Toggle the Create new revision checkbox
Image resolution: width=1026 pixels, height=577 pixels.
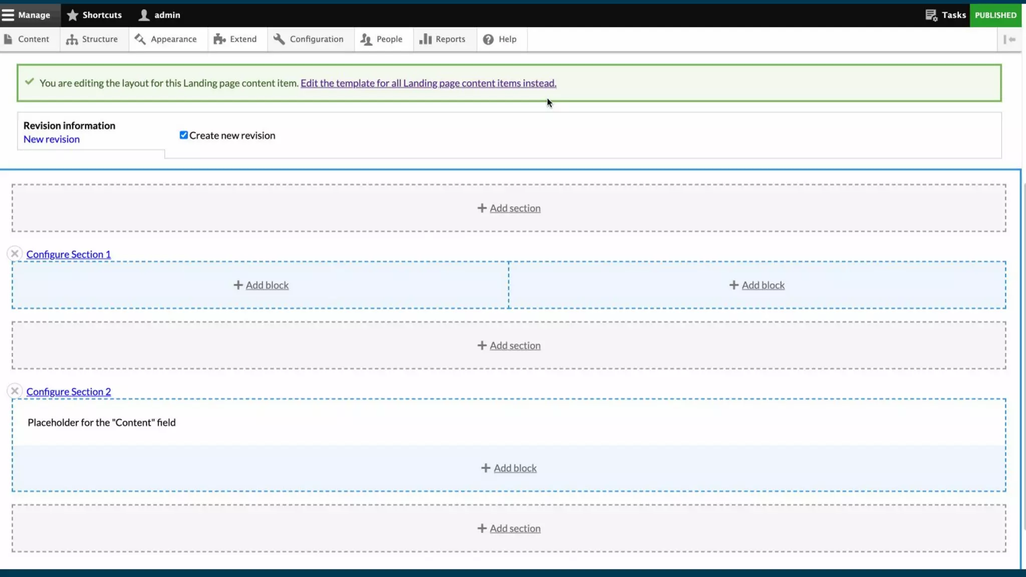[184, 135]
